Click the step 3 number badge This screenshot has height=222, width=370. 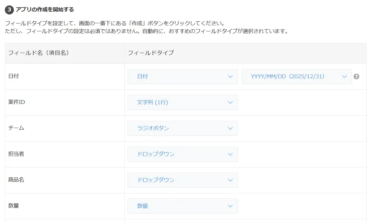(x=9, y=10)
